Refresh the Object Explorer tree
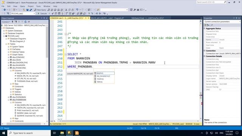This screenshot has height=136, width=242. coord(25,22)
